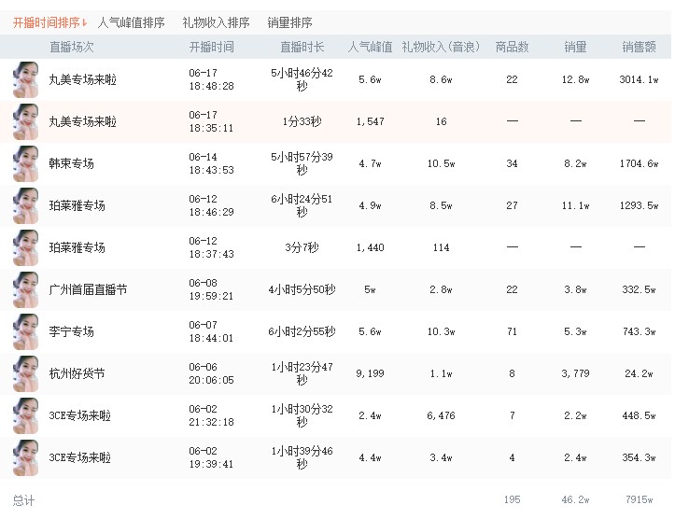Open the 广州首届直播节 live session

(89, 289)
